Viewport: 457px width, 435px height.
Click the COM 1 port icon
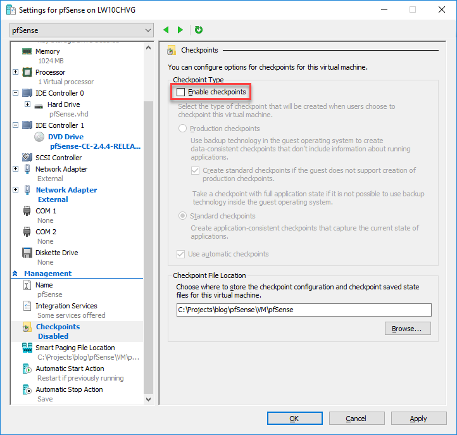27,211
